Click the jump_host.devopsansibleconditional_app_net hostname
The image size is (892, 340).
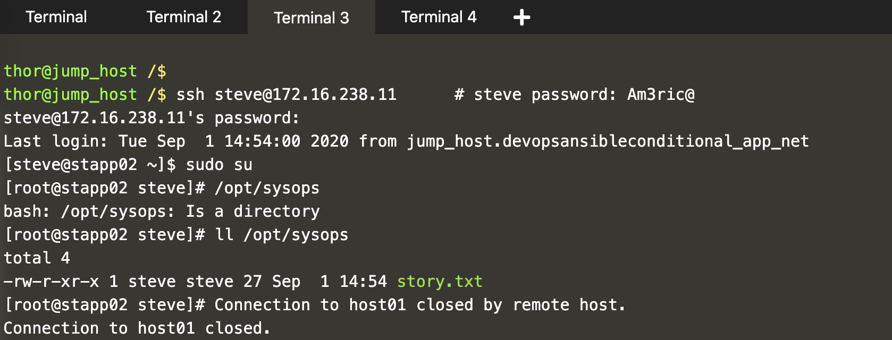click(x=608, y=141)
